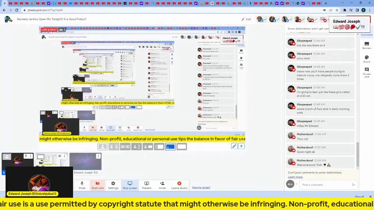Add a new layout with plus icon
Image resolution: width=374 pixels, height=210 pixels.
[x=241, y=146]
